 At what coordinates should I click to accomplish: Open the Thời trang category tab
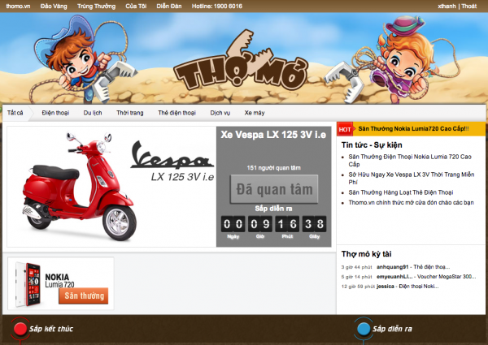point(129,113)
